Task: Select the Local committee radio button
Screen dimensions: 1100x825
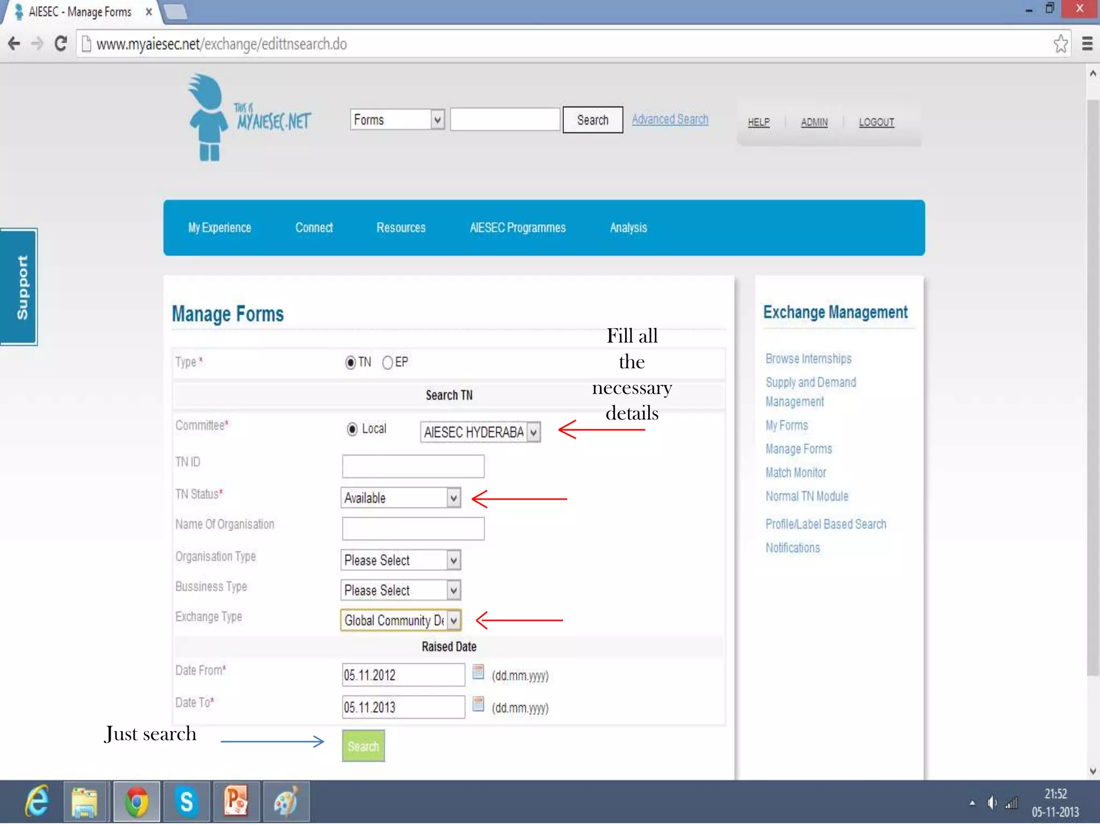Action: [x=352, y=429]
